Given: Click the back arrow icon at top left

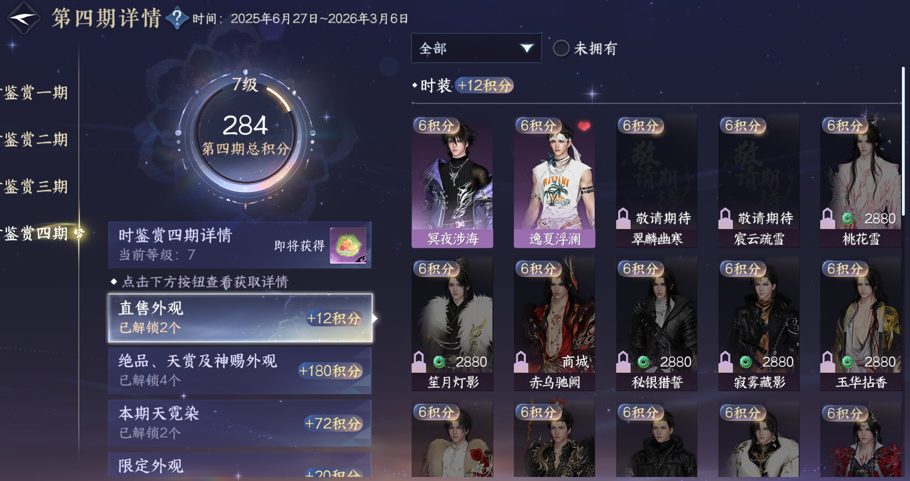Looking at the screenshot, I should click(x=23, y=18).
